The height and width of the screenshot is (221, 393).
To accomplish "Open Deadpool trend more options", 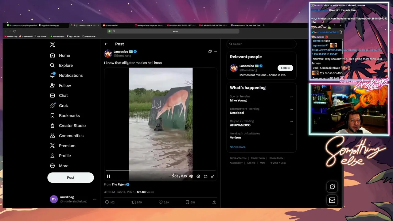I will (291, 109).
